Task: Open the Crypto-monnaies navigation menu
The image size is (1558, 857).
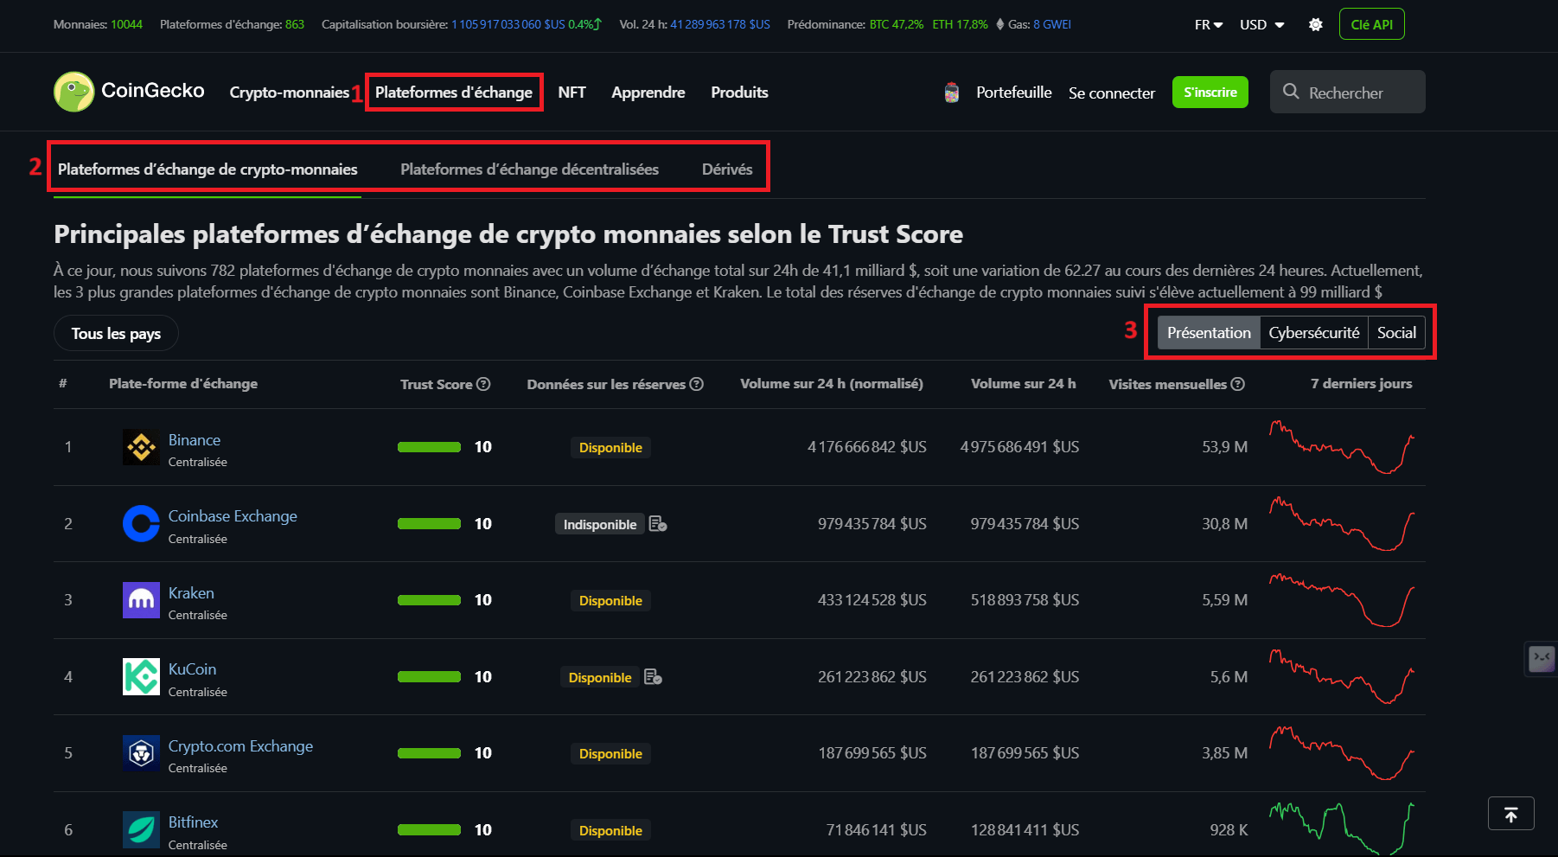Action: (290, 93)
